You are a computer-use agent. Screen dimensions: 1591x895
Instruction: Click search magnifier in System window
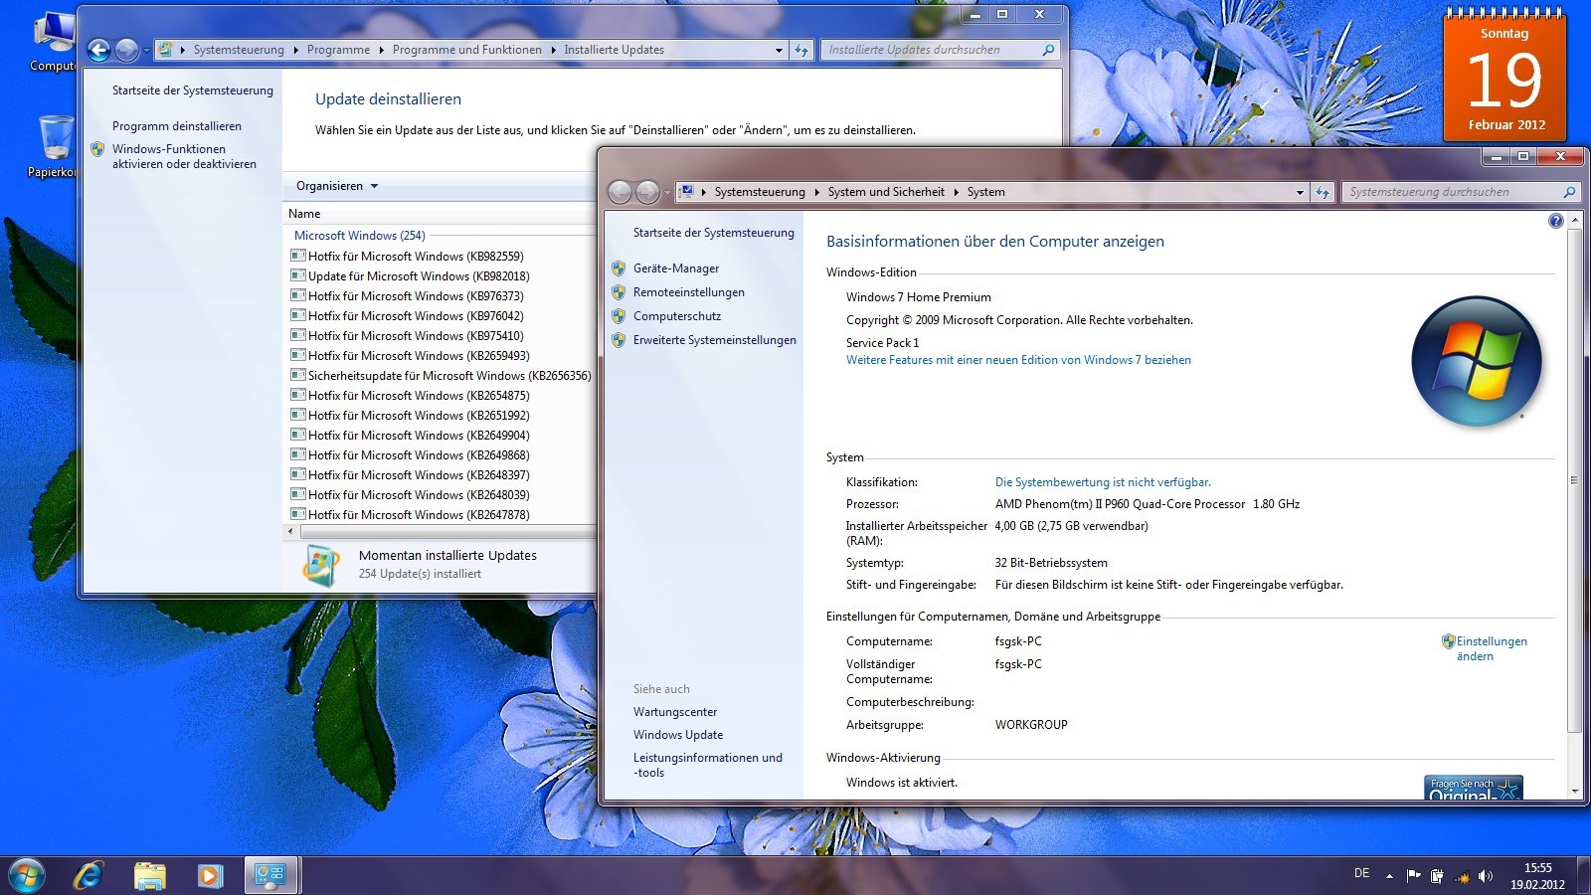pyautogui.click(x=1569, y=192)
